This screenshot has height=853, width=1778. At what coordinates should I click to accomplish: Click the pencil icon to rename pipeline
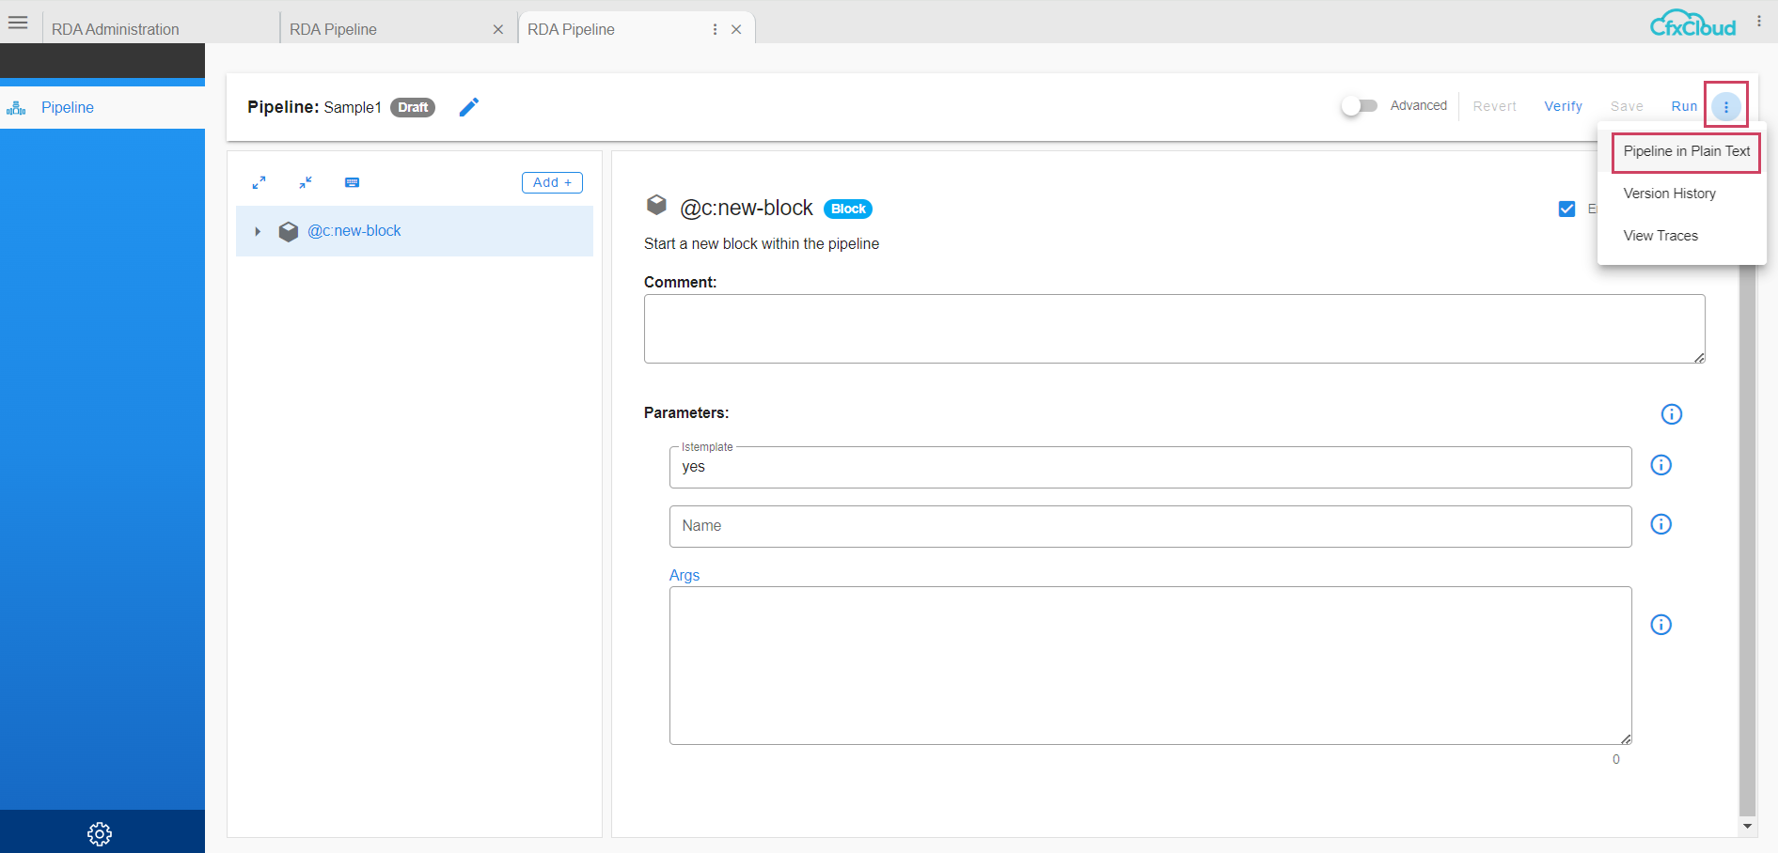coord(469,107)
